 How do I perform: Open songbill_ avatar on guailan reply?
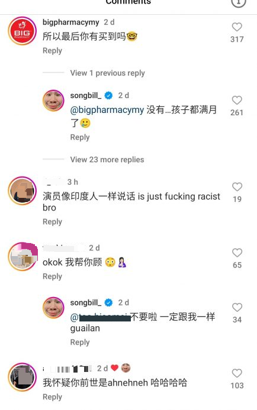(53, 308)
